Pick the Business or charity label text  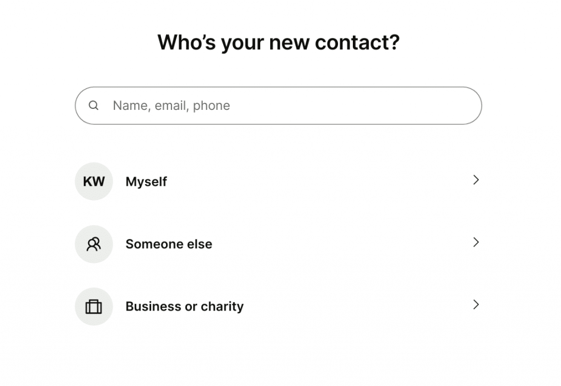[x=185, y=307]
